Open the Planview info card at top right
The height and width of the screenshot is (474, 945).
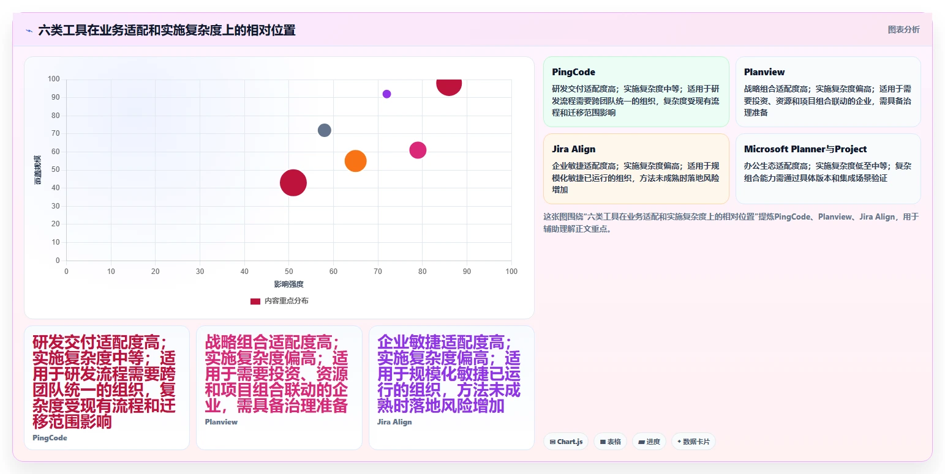[828, 92]
